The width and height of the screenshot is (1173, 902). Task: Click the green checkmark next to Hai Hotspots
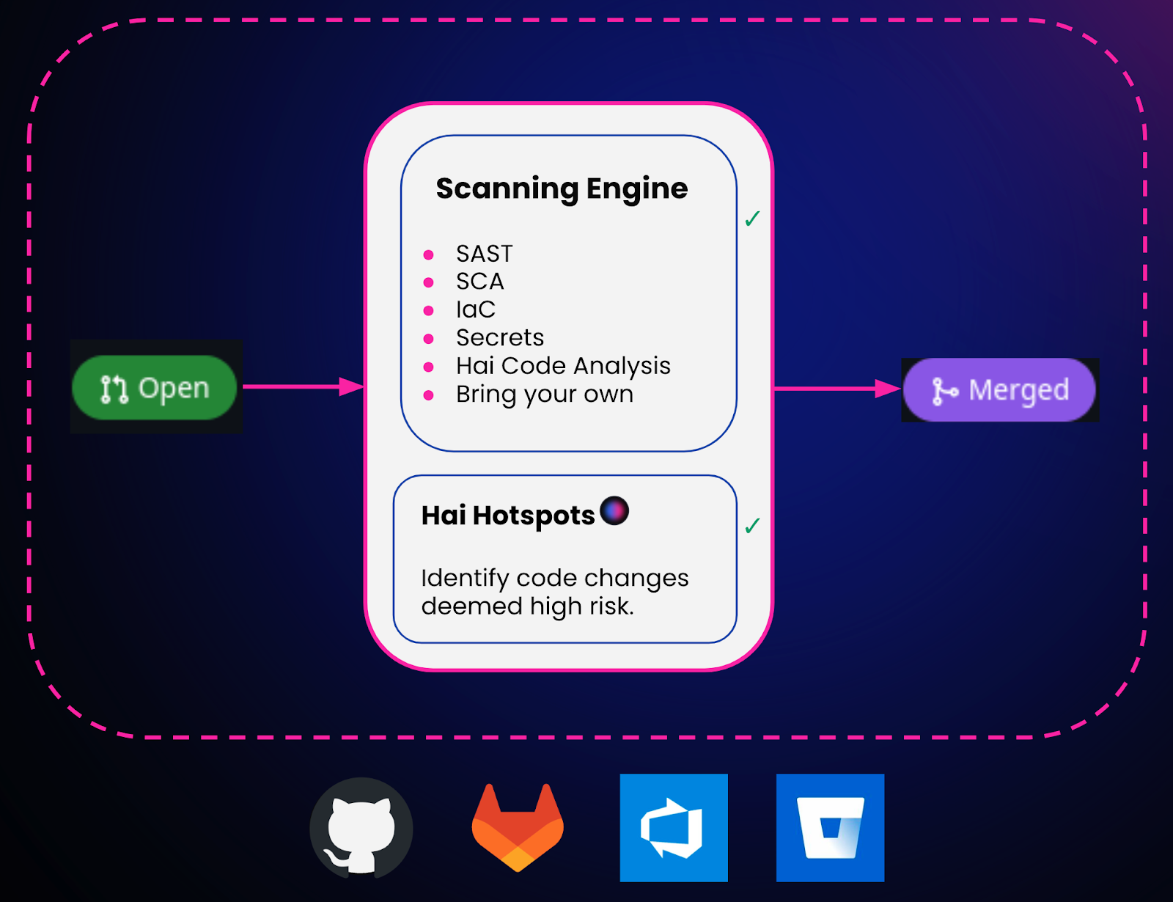tap(752, 526)
